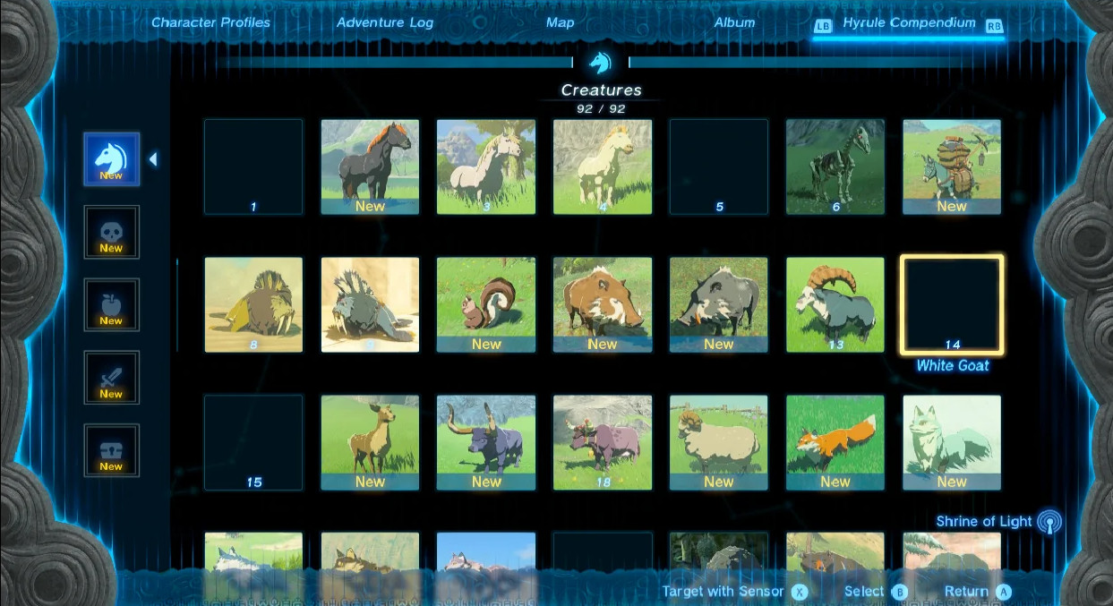
Task: Open the Album menu
Action: point(734,22)
